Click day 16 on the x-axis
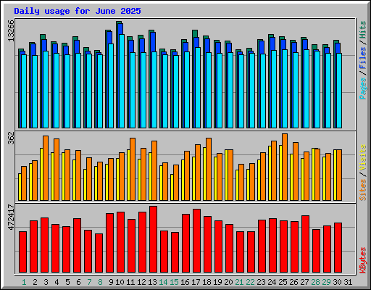Screen dimensions: 371x290 pos(185,282)
